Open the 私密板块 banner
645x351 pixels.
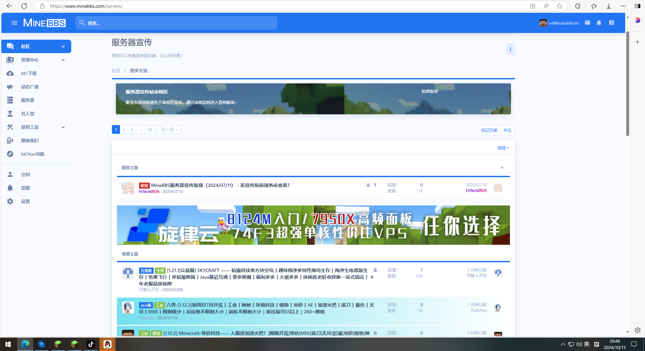(x=428, y=99)
